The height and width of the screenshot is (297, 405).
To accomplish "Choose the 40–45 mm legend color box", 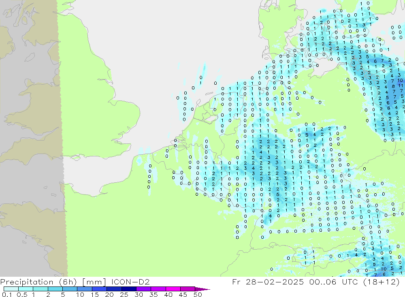I will 173,289.
